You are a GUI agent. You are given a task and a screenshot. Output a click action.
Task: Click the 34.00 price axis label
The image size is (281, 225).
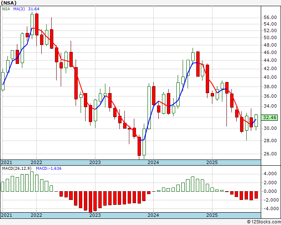(x=270, y=106)
